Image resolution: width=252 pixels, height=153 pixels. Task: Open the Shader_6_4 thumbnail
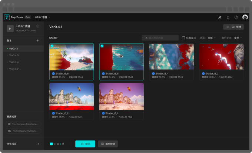(172, 57)
